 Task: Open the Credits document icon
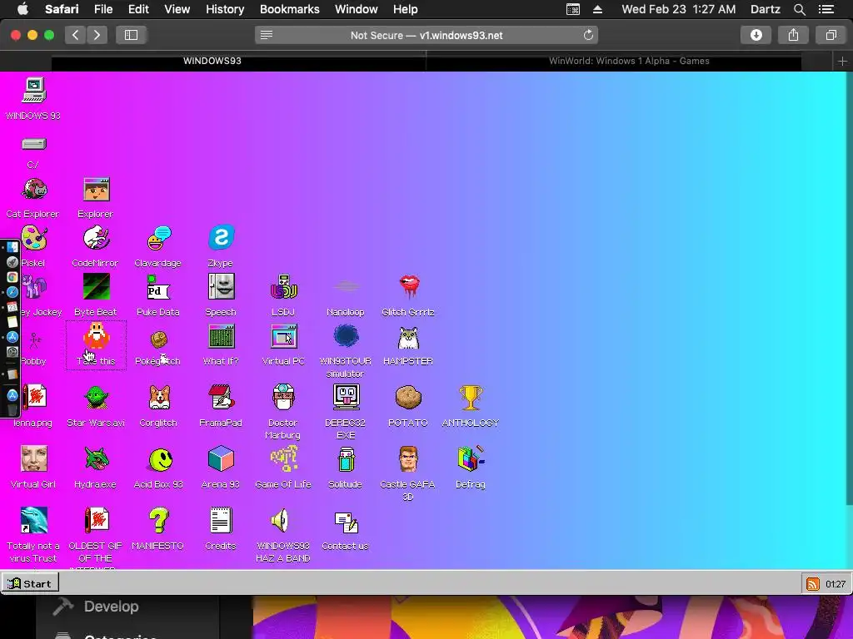[222, 521]
